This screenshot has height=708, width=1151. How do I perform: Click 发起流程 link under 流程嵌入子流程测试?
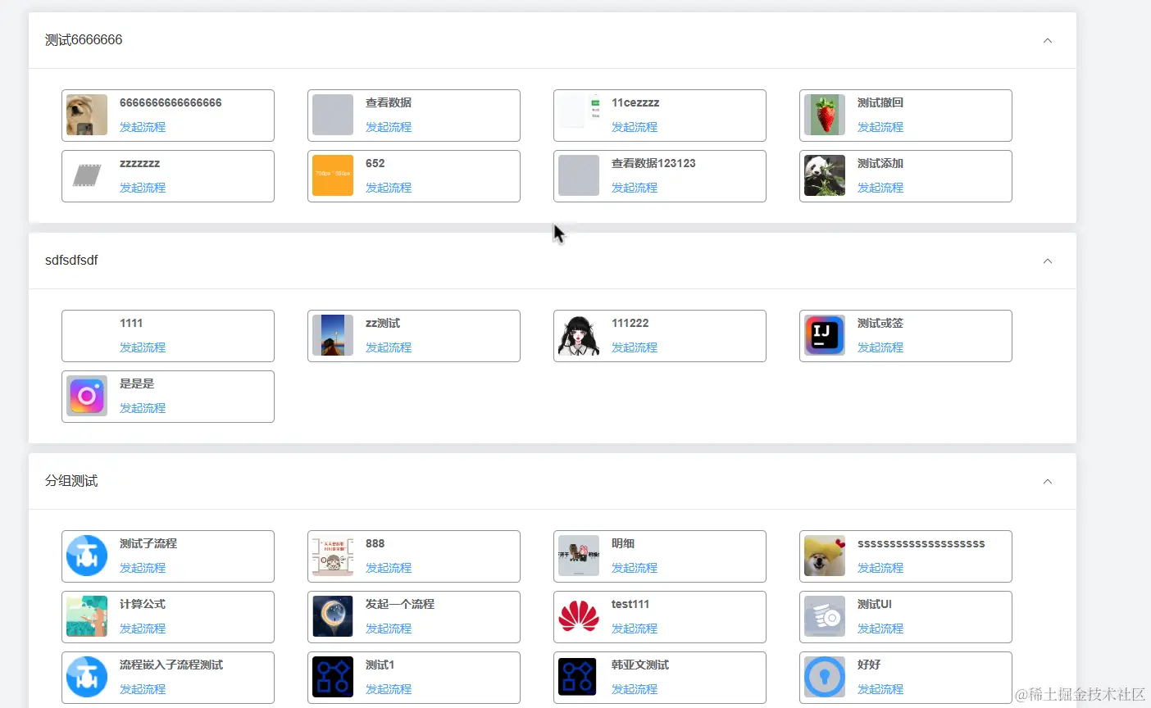tap(143, 689)
